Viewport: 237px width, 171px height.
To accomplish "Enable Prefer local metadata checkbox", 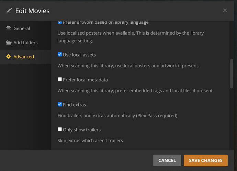I will click(60, 80).
